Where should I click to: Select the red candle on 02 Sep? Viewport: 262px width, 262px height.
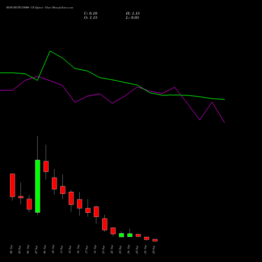pyautogui.click(x=13, y=185)
